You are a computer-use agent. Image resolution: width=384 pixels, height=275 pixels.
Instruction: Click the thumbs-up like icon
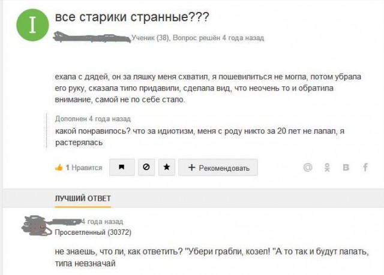point(59,168)
